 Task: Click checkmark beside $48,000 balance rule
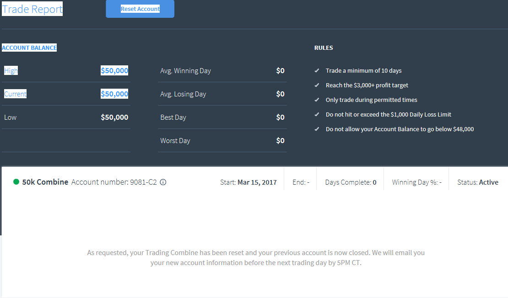click(317, 129)
